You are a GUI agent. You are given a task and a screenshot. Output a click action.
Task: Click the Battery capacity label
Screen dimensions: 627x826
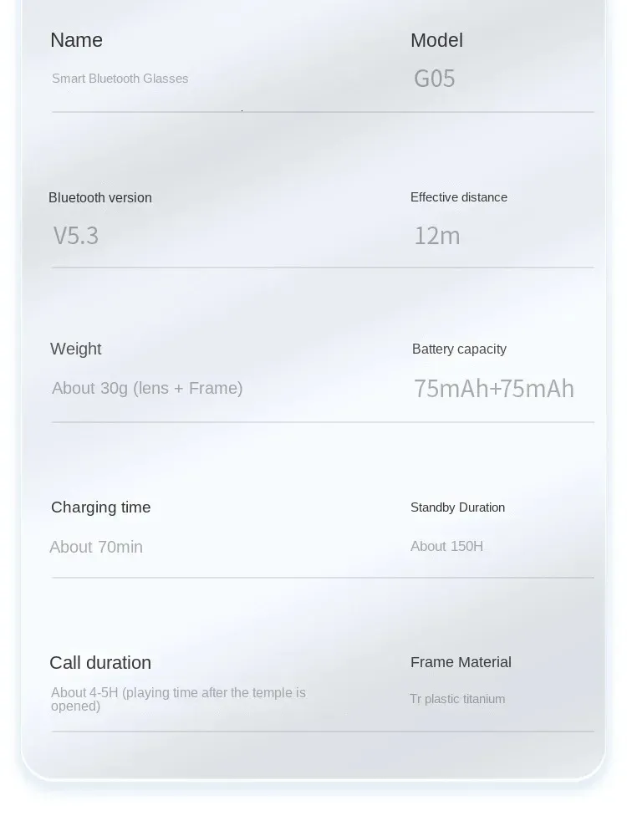pyautogui.click(x=459, y=349)
